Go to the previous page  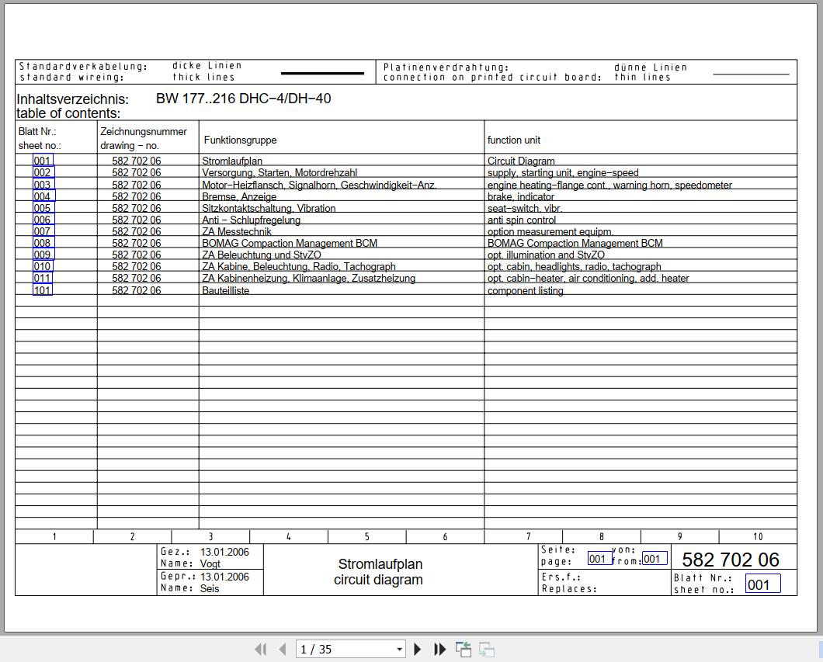pyautogui.click(x=282, y=650)
